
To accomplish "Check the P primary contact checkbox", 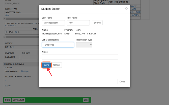I will point(7,32).
